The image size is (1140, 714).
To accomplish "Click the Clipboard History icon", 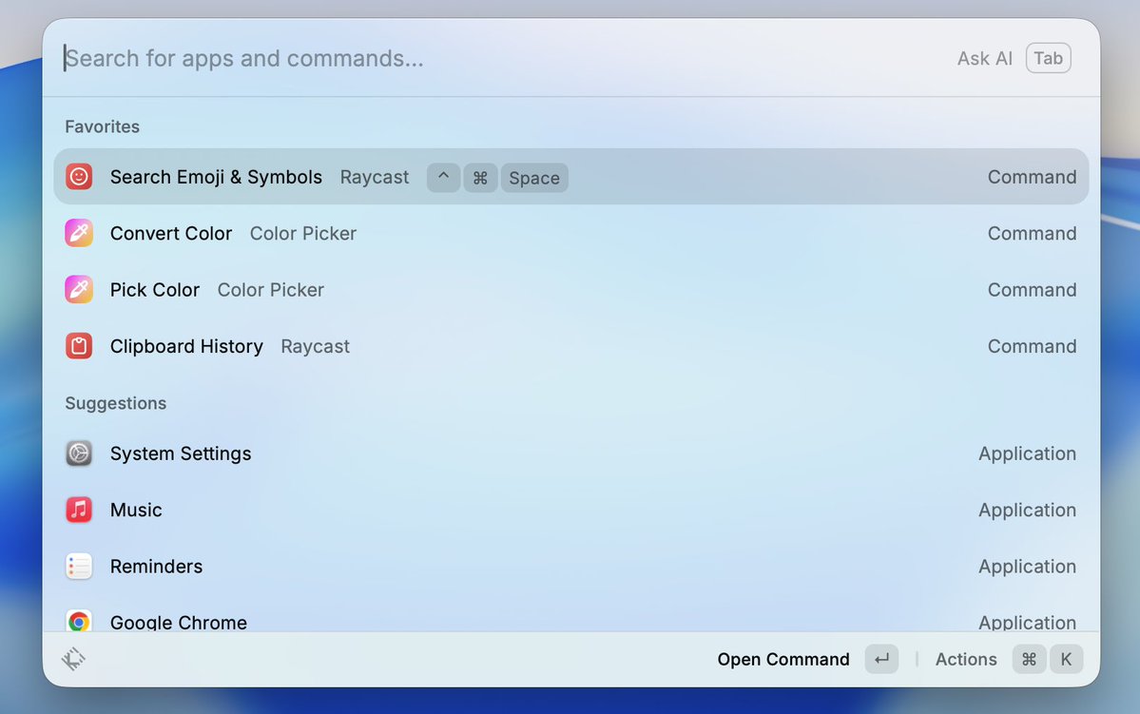I will click(79, 346).
